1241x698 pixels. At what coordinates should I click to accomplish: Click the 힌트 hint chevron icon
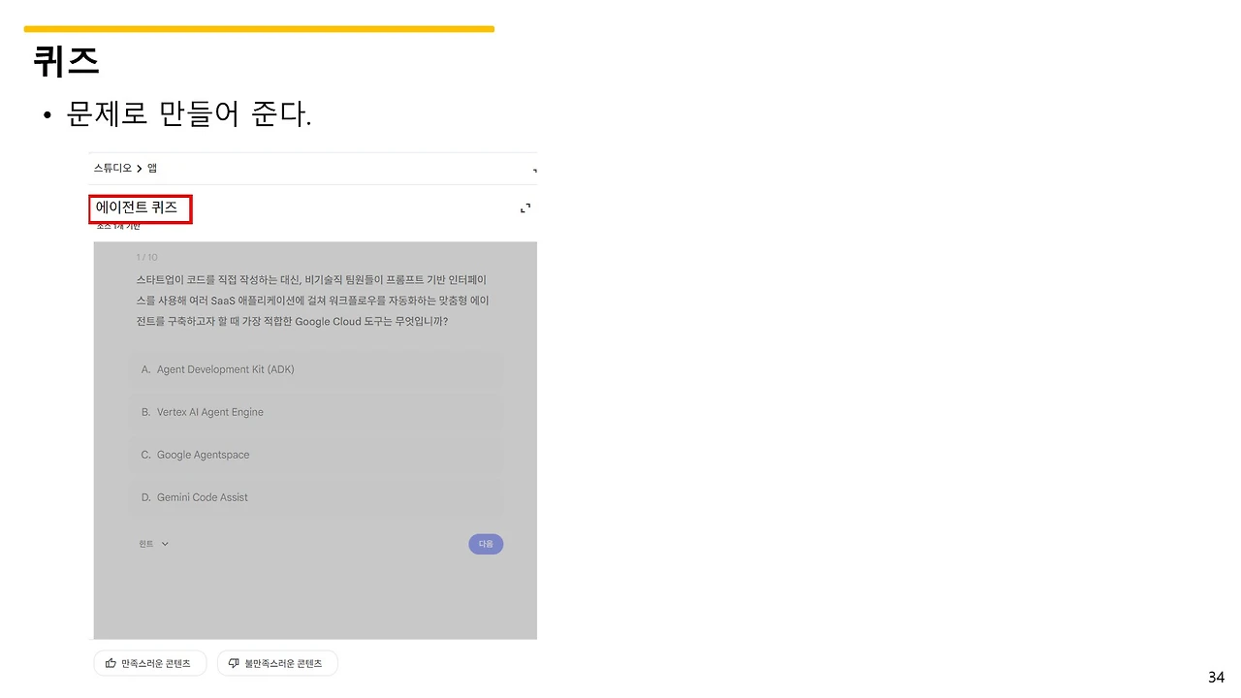click(165, 544)
